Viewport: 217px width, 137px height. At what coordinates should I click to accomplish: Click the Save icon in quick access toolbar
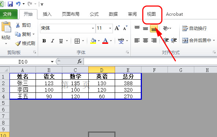pos(10,4)
